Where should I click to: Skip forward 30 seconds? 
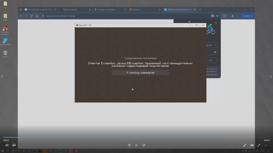[x=144, y=145]
